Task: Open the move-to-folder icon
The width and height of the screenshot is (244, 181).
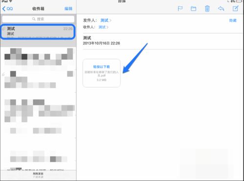Action: [194, 8]
